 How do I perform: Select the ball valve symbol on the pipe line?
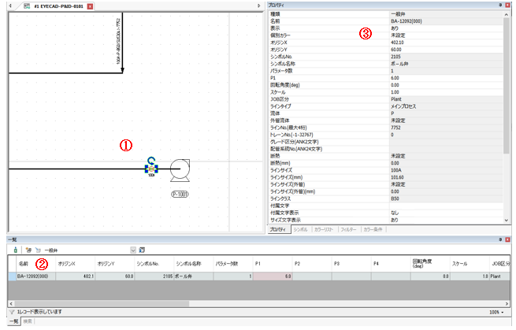click(151, 169)
